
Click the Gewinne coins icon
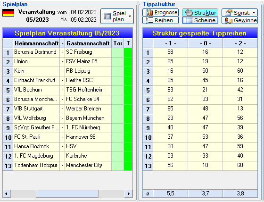coord(229,20)
